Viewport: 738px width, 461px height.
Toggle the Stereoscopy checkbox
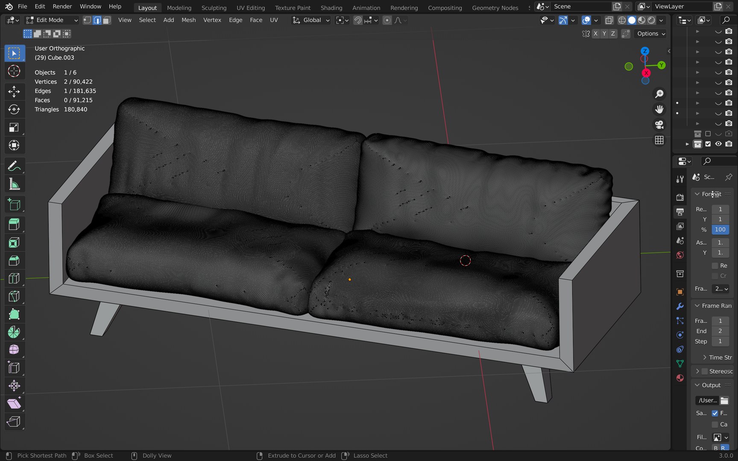(x=705, y=371)
